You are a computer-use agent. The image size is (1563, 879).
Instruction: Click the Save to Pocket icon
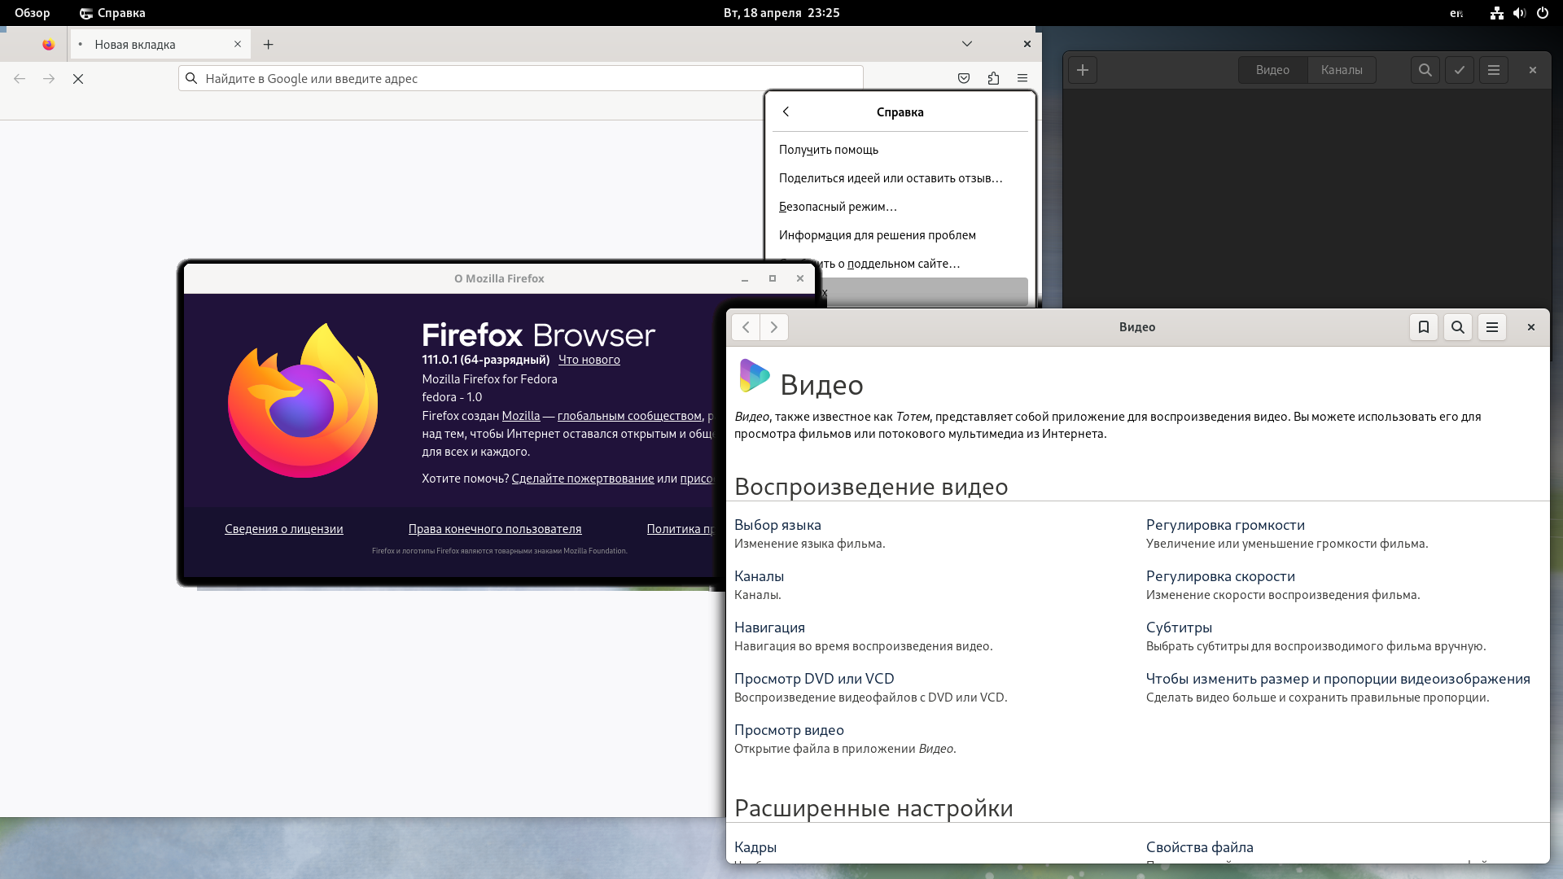coord(964,78)
